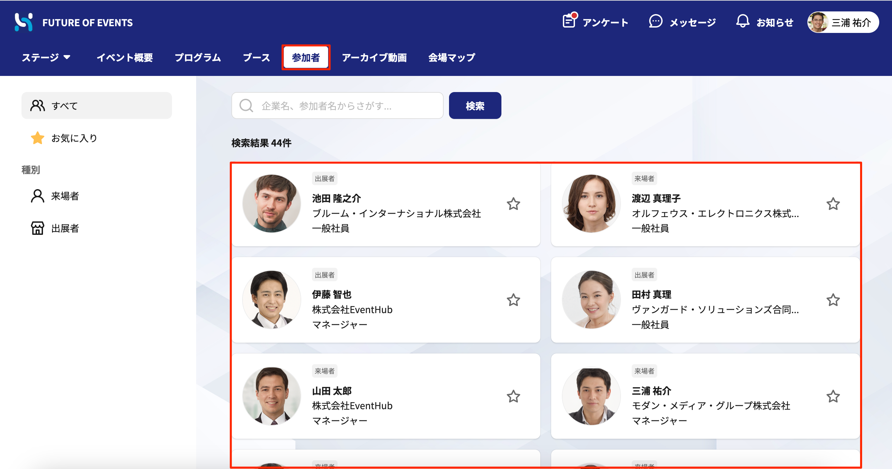
Task: Star the 三浦 祐介 participant card
Action: pyautogui.click(x=833, y=396)
